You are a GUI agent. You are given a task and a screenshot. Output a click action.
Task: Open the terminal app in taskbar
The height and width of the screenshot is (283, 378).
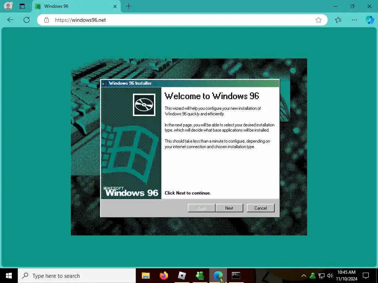point(236,276)
